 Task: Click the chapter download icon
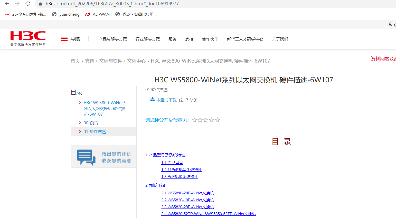tap(153, 99)
